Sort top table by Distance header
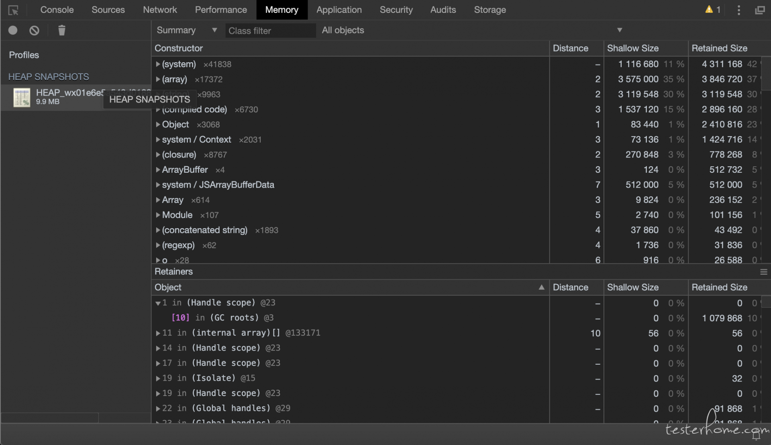The image size is (771, 445). click(576, 48)
